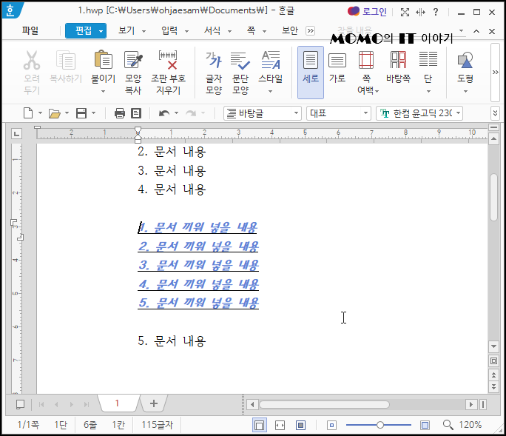Expand the Columns (단) dropdown arrow
This screenshot has width=506, height=436.
click(428, 91)
